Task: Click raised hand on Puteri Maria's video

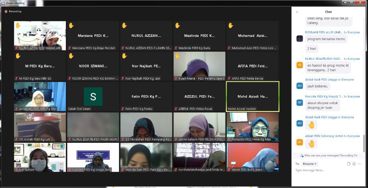Action: click(178, 55)
